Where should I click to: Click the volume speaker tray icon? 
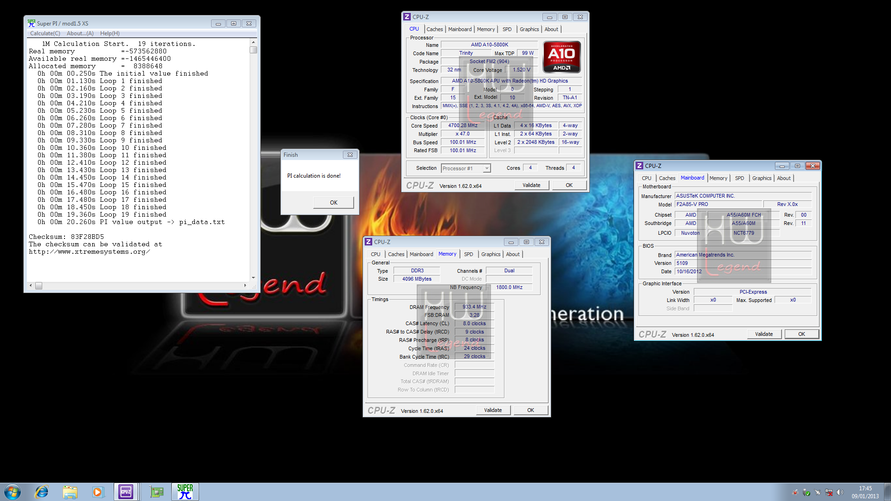(x=840, y=492)
